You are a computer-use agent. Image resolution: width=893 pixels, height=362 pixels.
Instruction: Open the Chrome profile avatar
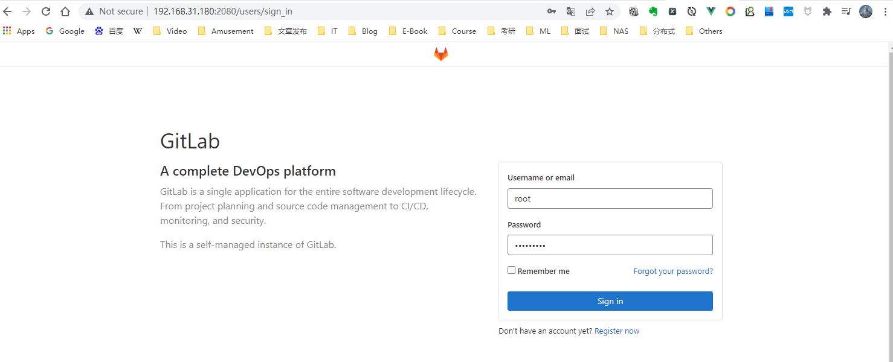[866, 11]
